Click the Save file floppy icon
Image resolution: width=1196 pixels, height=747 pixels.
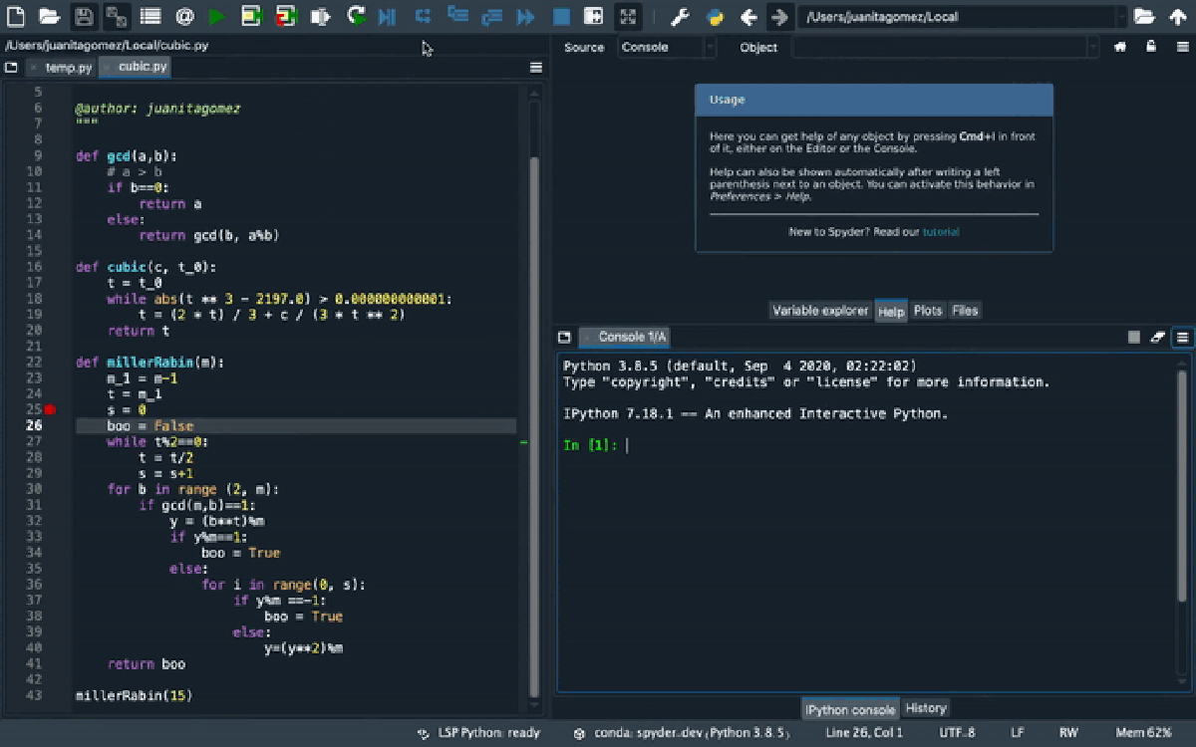[x=84, y=16]
